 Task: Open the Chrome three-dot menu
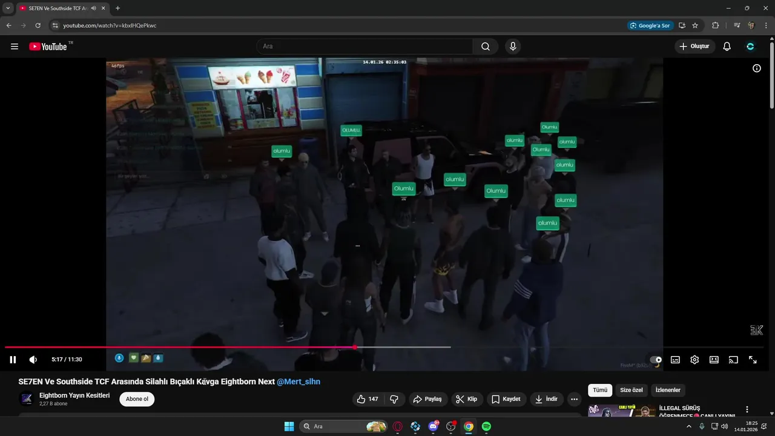tap(765, 25)
